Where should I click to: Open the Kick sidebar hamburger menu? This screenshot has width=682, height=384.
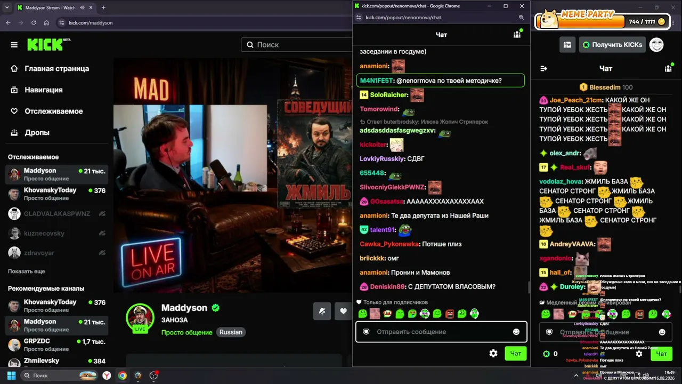tap(14, 45)
